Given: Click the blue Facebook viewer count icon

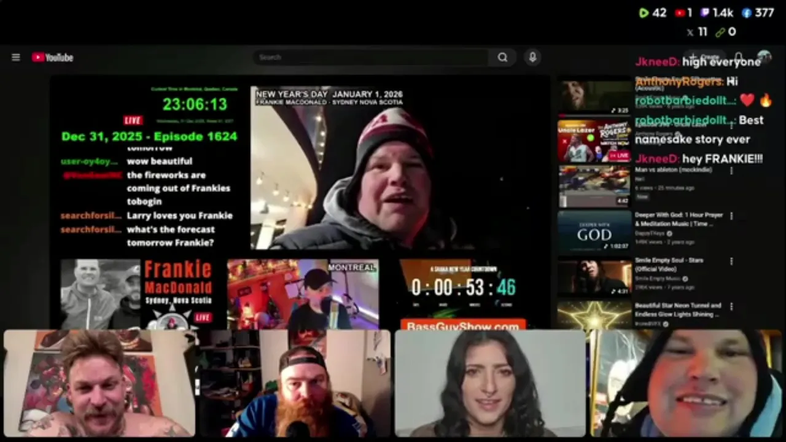Looking at the screenshot, I should click(746, 13).
